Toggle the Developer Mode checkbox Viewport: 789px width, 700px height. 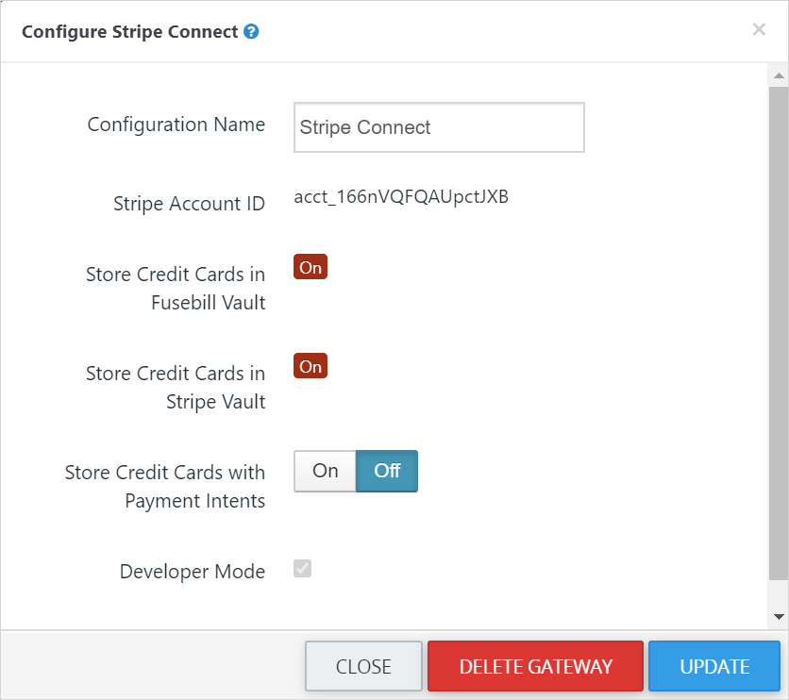coord(302,569)
